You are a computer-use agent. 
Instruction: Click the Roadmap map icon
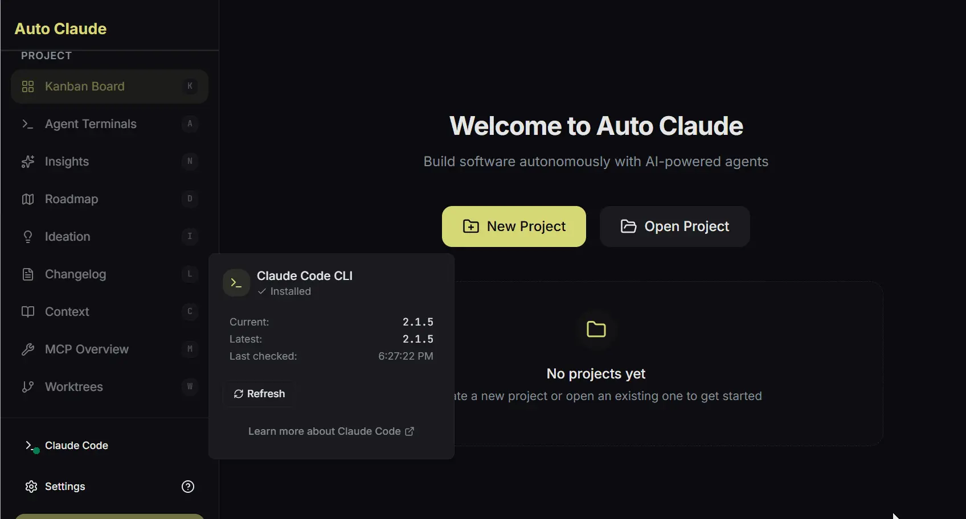[28, 199]
